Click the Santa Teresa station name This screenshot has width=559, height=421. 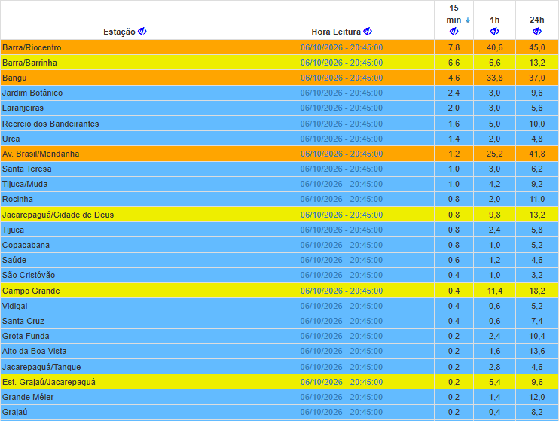(x=26, y=169)
